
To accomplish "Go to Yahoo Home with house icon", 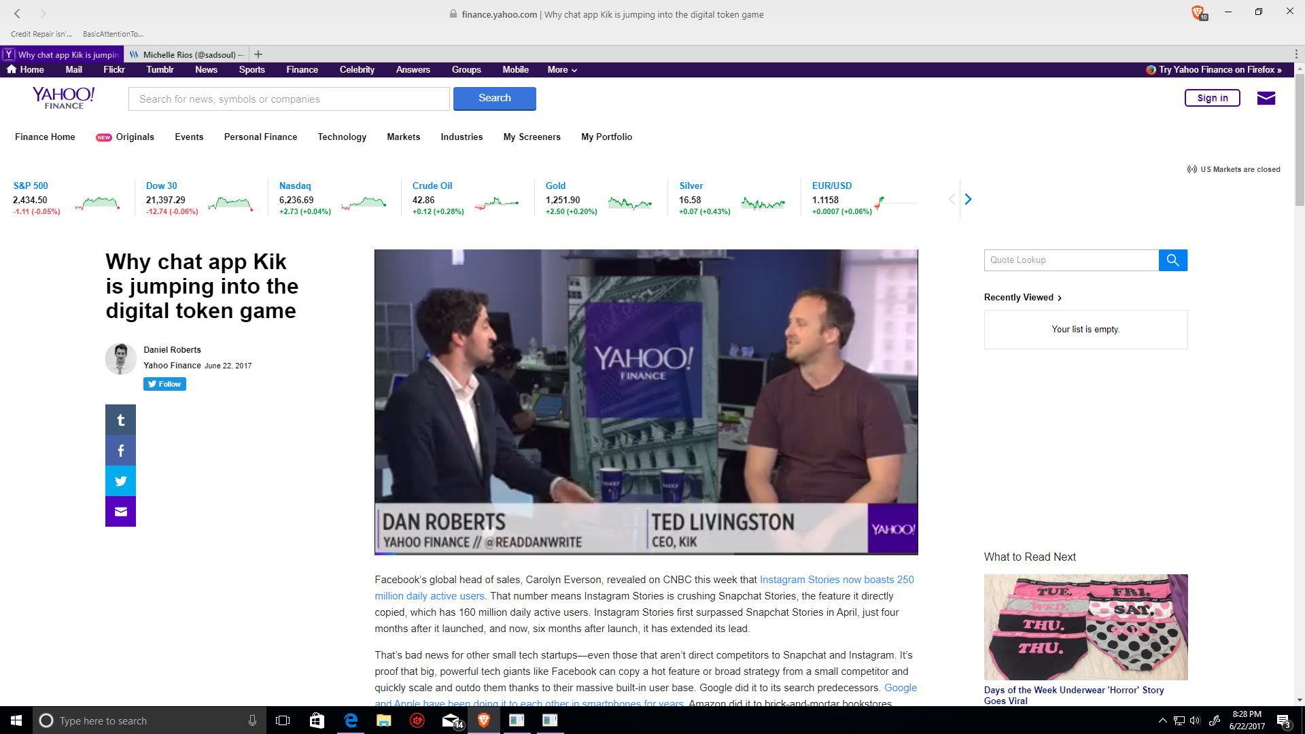I will click(x=25, y=69).
